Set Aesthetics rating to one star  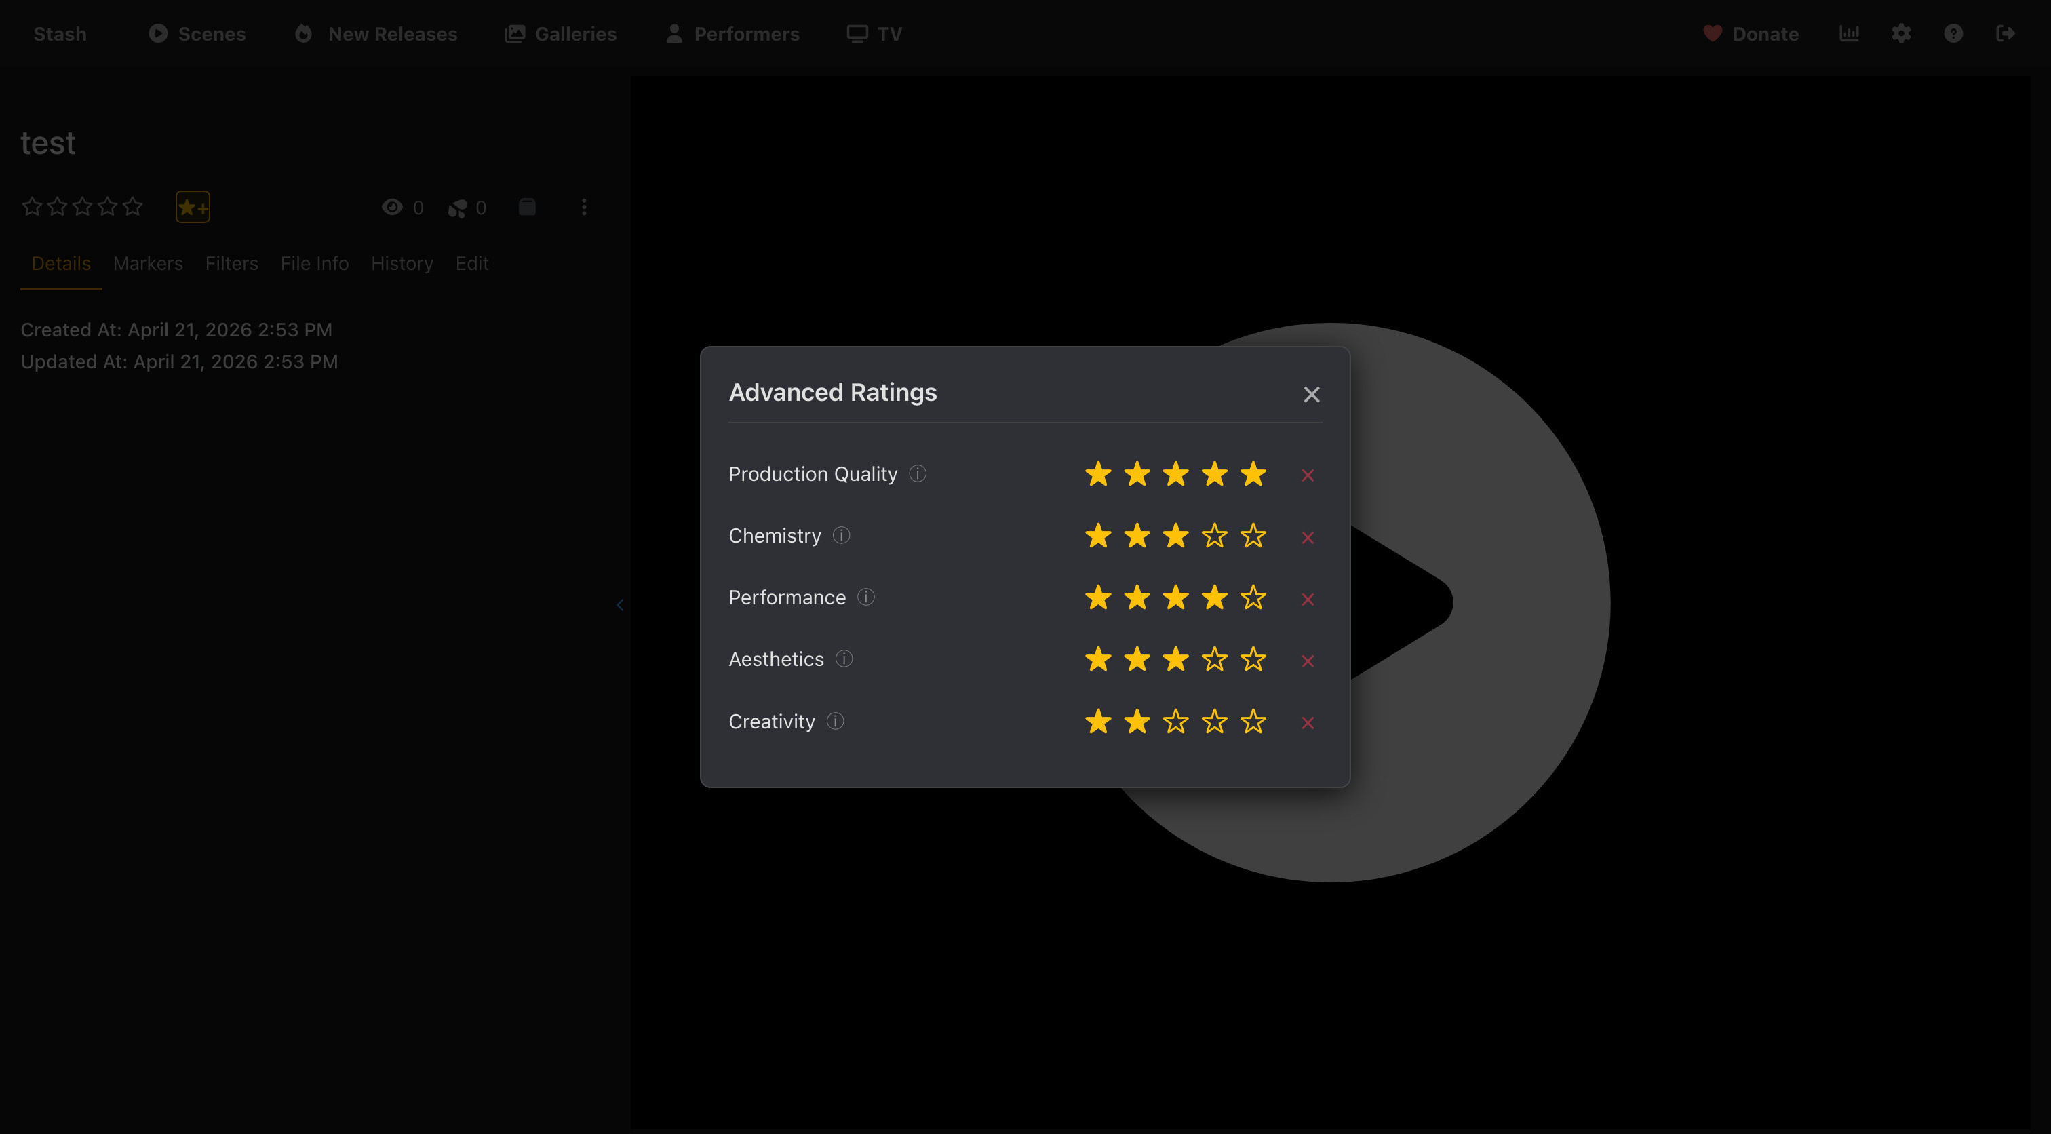coord(1098,659)
